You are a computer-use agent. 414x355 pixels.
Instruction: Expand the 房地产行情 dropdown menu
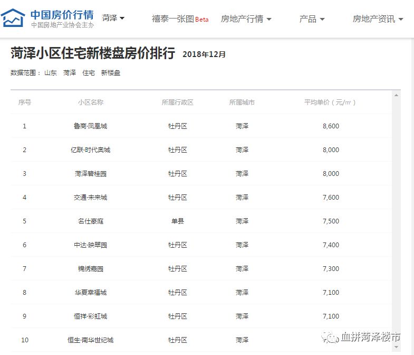(x=246, y=19)
